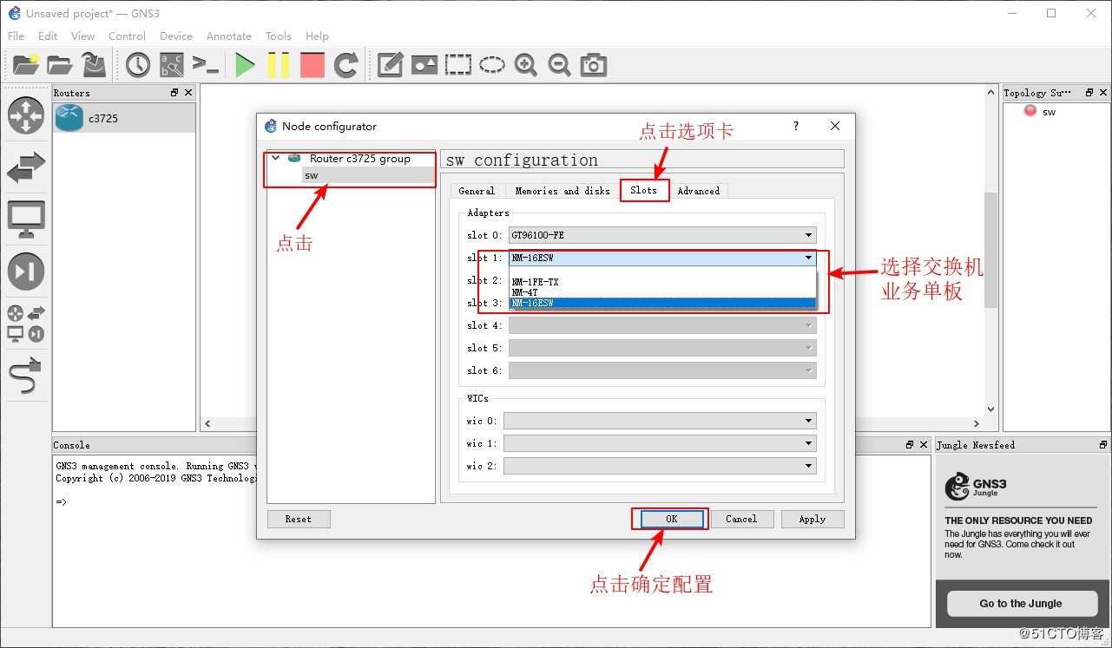Open the Device menu
1112x648 pixels.
[176, 36]
